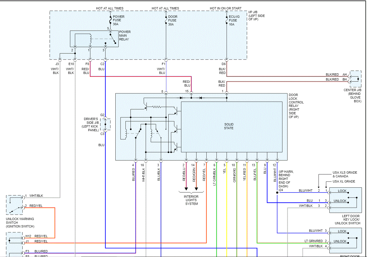Click the USA XL GRADE label
The height and width of the screenshot is (257, 367).
click(x=343, y=181)
